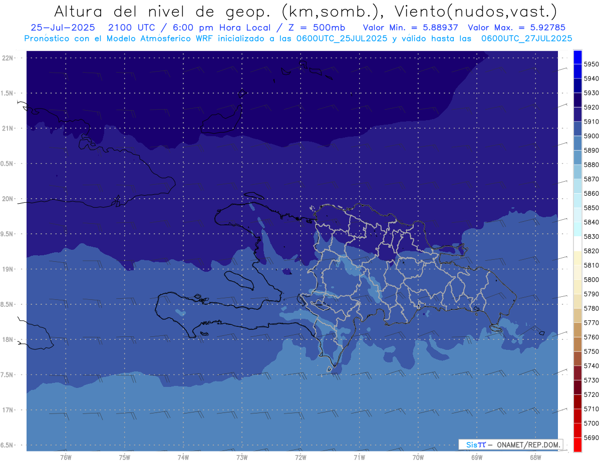
Task: Select legend color band between 5760 and 5770
Action: 577,330
